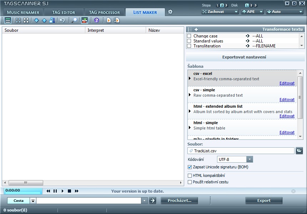
Task: Enable the Change case transformation checkbox
Action: click(189, 36)
